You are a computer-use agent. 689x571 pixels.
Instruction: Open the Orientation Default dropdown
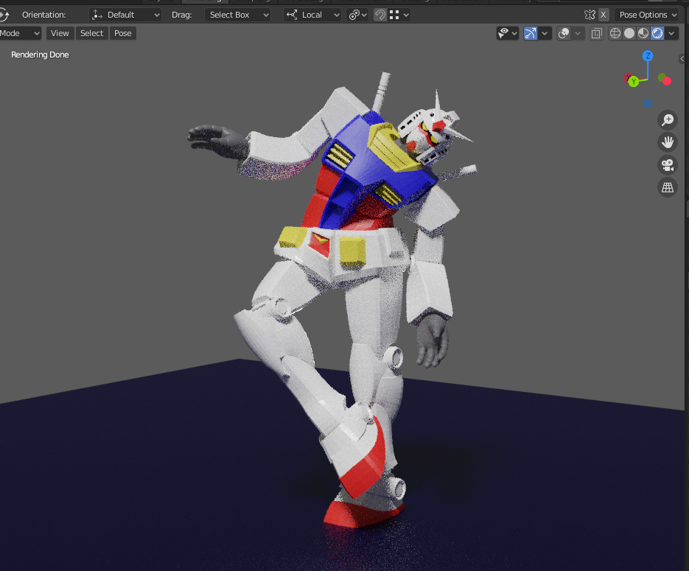(x=125, y=15)
